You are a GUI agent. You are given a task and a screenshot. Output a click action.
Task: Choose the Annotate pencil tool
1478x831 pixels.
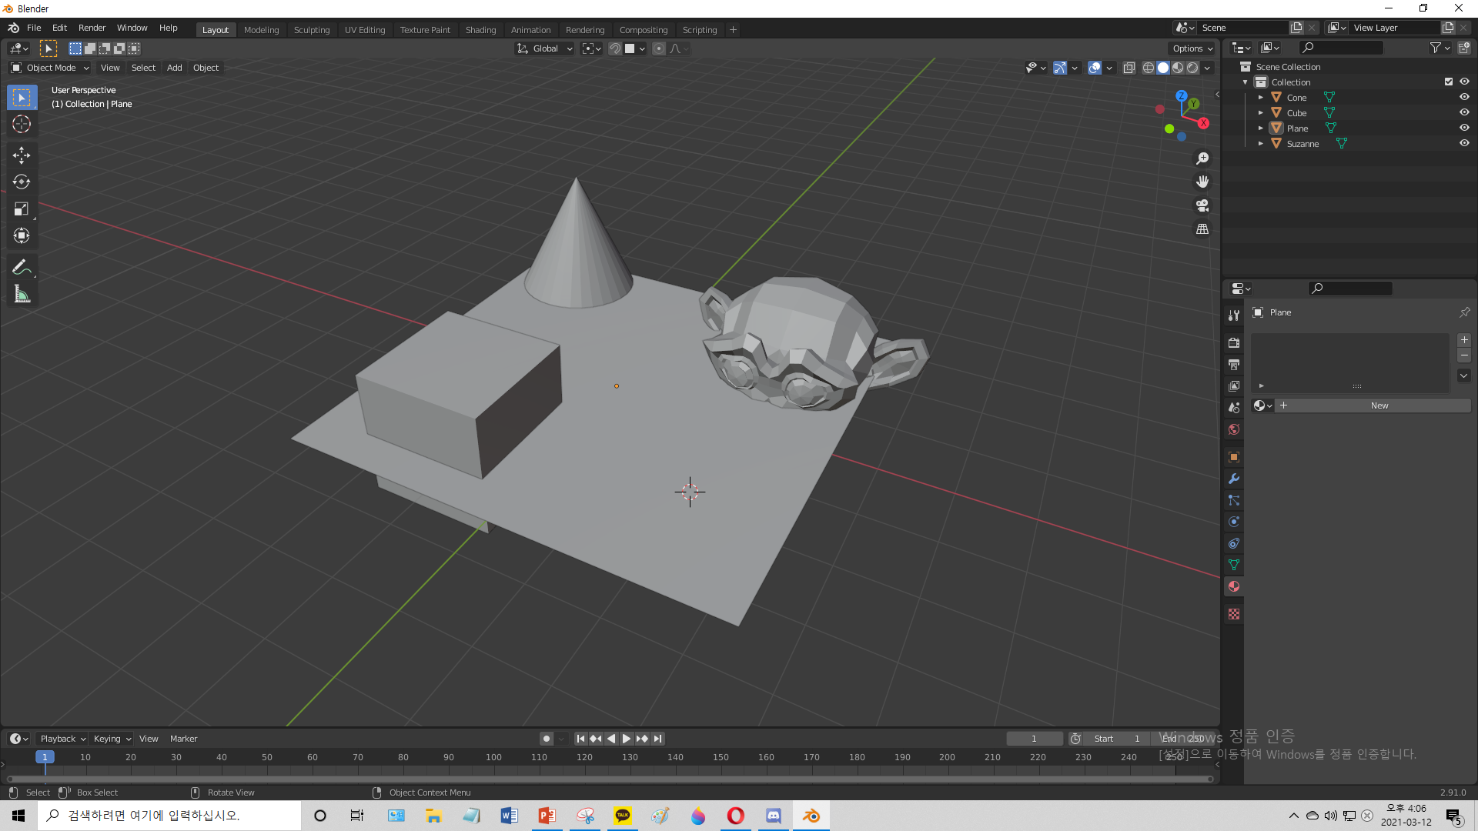pyautogui.click(x=22, y=267)
